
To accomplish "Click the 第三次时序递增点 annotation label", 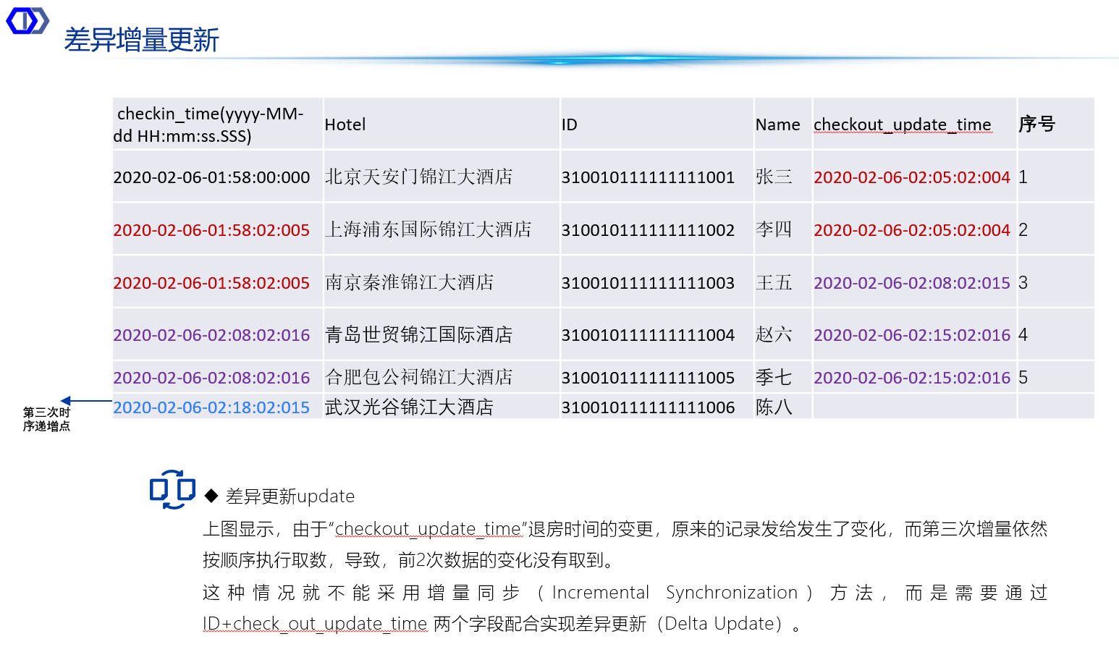I will point(46,419).
